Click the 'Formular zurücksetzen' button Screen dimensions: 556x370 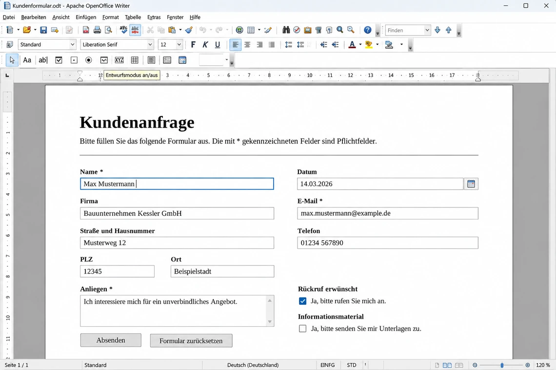coord(191,341)
